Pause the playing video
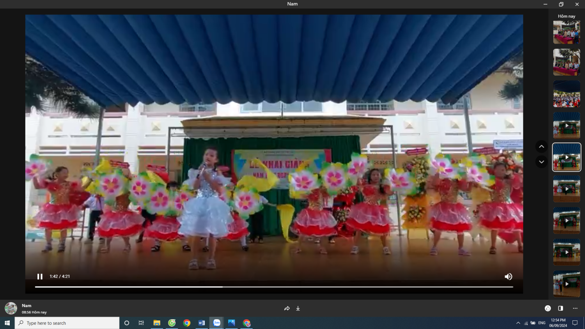 tap(40, 276)
